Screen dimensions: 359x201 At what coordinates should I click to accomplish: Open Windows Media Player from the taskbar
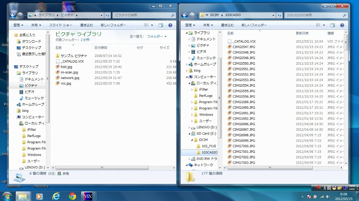[39, 196]
